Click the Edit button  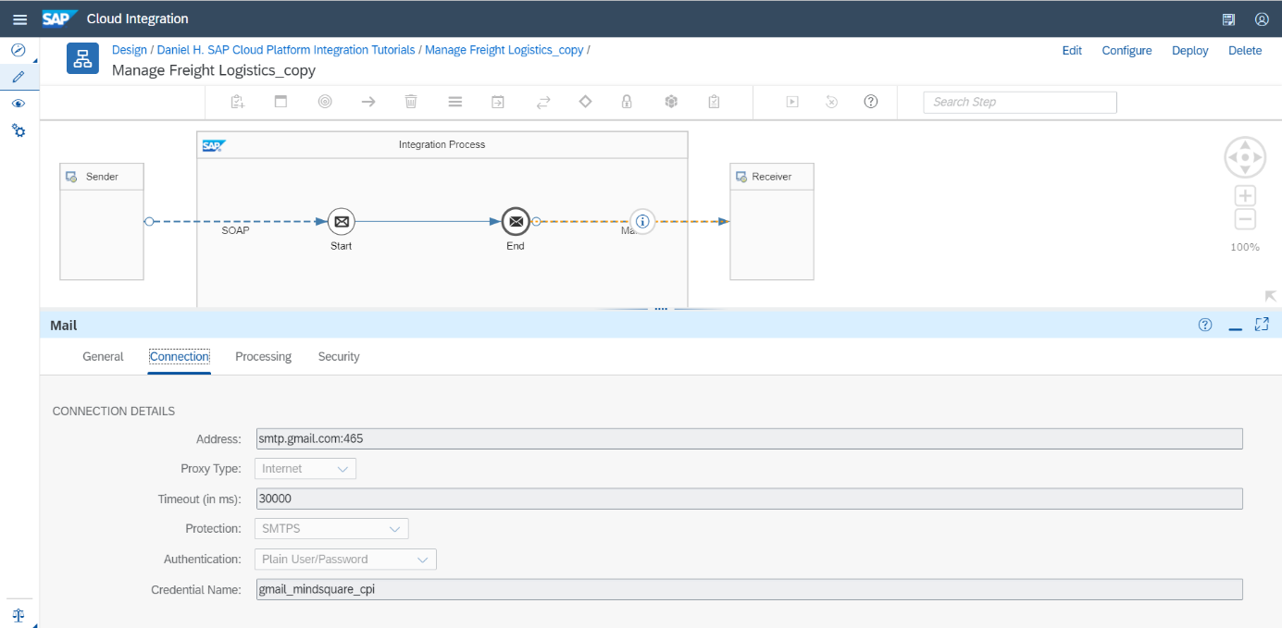tap(1072, 51)
